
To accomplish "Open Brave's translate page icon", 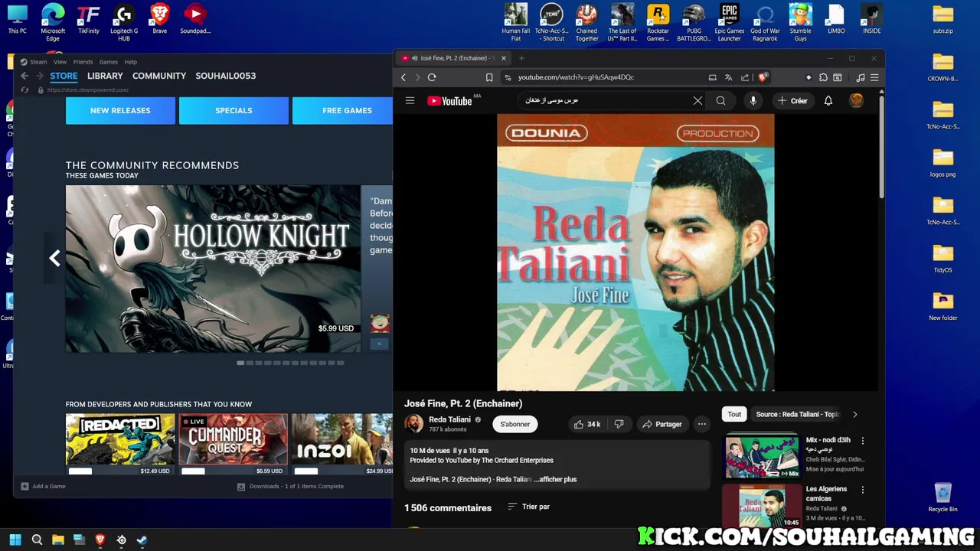I will [728, 77].
